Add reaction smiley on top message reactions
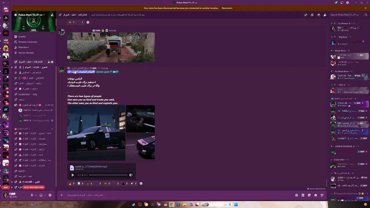The height and width of the screenshot is (208, 370). click(88, 22)
